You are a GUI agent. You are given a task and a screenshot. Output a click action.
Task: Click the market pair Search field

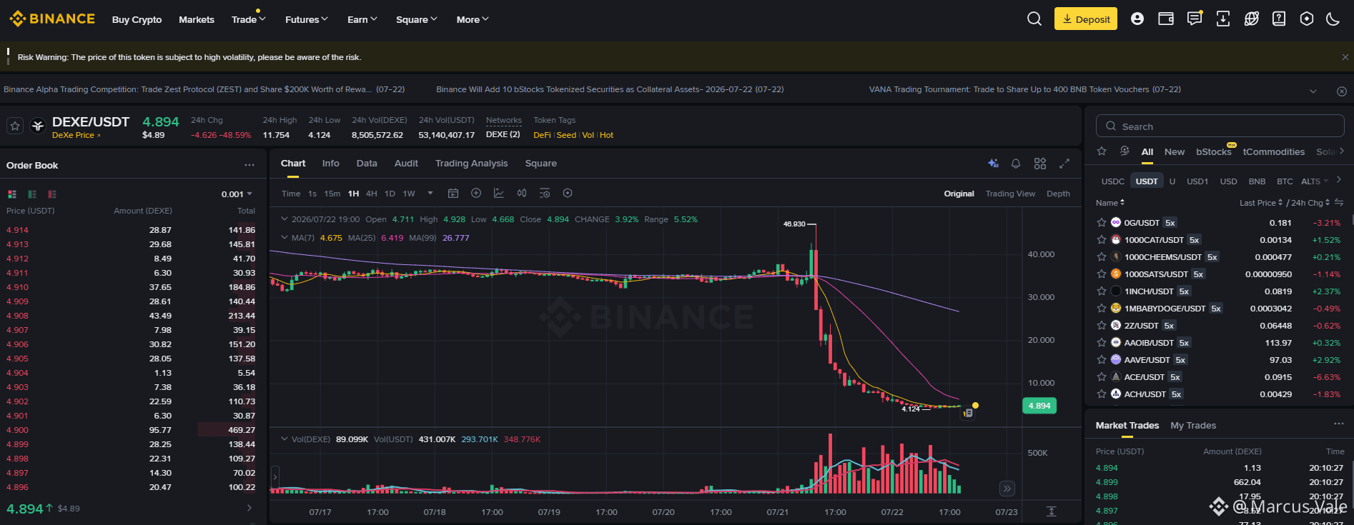[1220, 126]
